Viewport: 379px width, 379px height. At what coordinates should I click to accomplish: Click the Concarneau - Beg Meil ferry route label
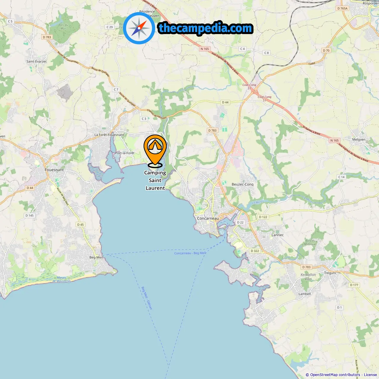pos(190,253)
